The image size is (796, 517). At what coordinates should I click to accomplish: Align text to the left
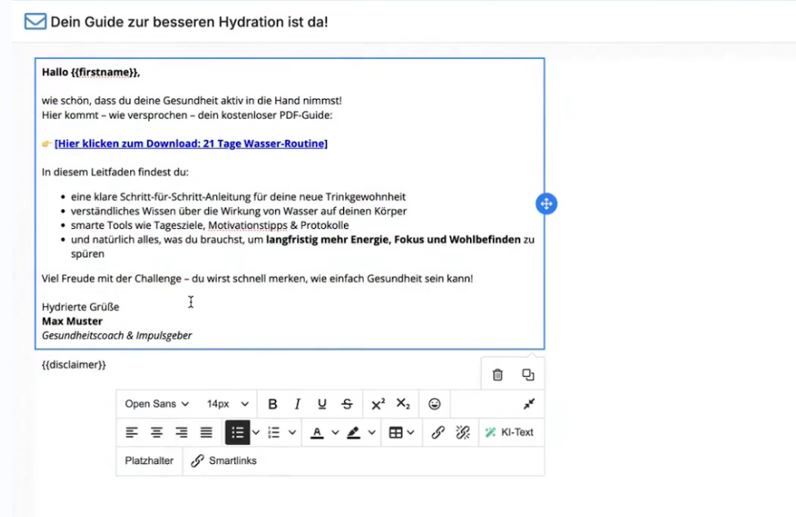[x=132, y=433]
